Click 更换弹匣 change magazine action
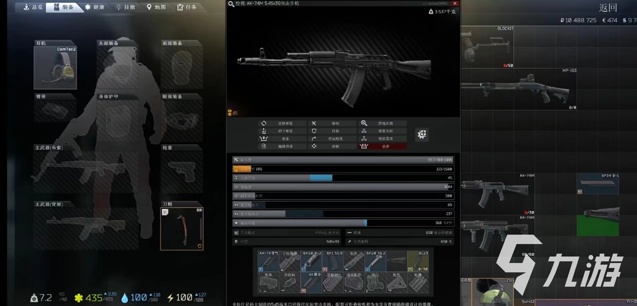 pos(282,123)
